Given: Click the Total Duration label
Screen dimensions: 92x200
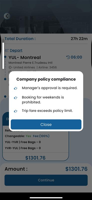Looking at the screenshot, I should pyautogui.click(x=20, y=39).
